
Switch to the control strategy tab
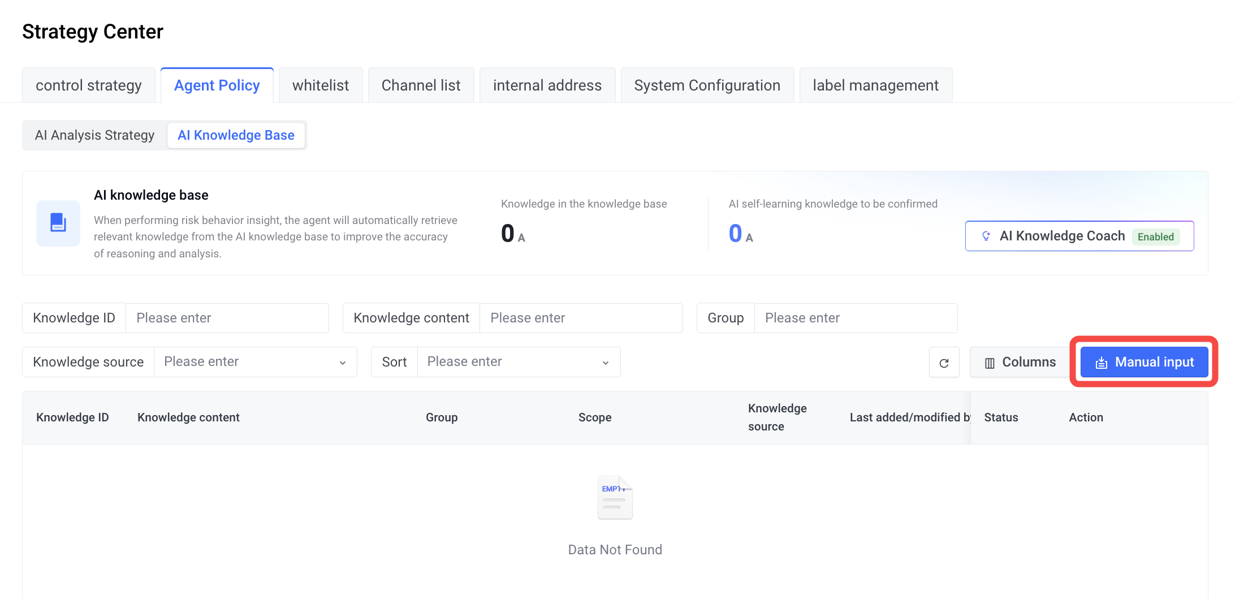(89, 85)
